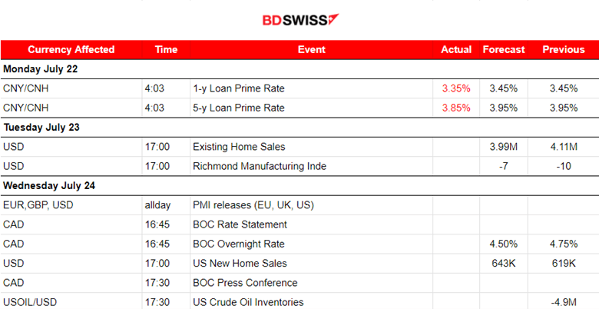
Task: Click the Time column header
Action: pyautogui.click(x=166, y=49)
